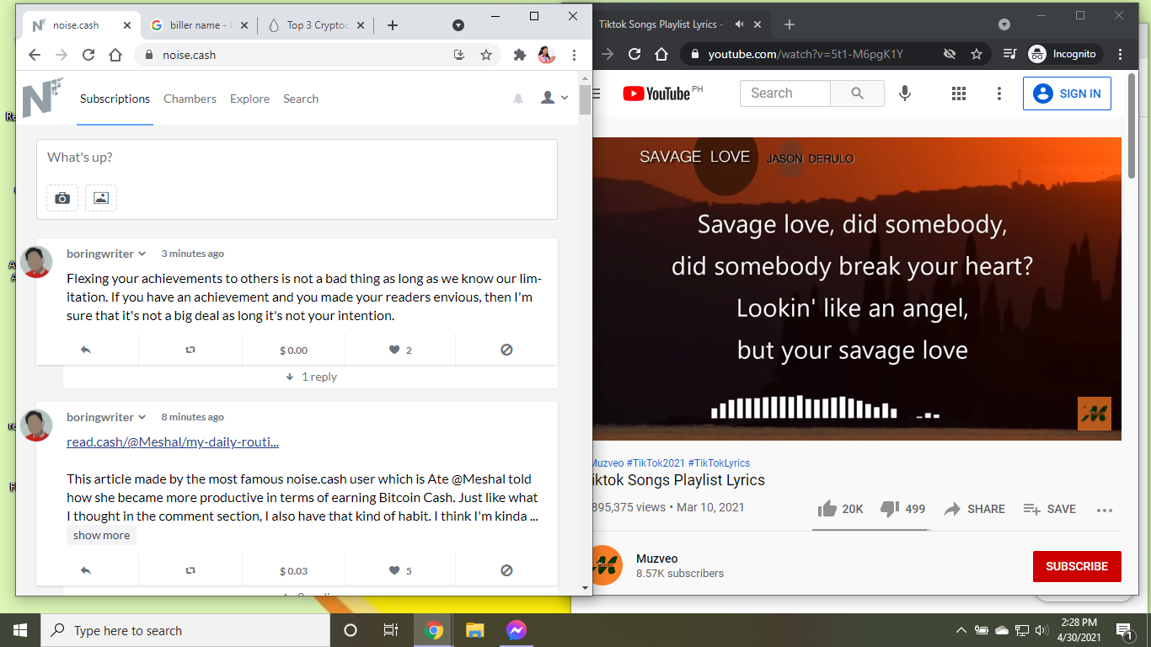1151x647 pixels.
Task: Repost the 3 minutes ago post
Action: pyautogui.click(x=190, y=350)
